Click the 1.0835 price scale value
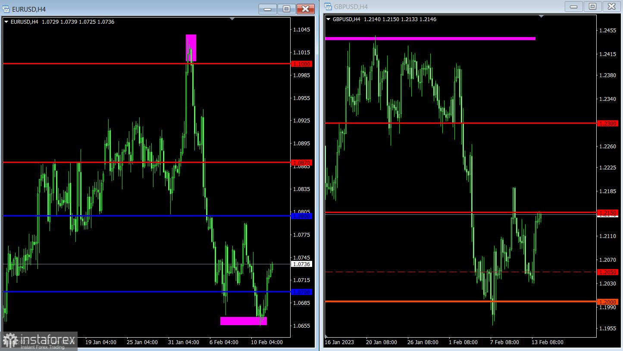Viewport: 623px width, 351px height. [x=301, y=189]
